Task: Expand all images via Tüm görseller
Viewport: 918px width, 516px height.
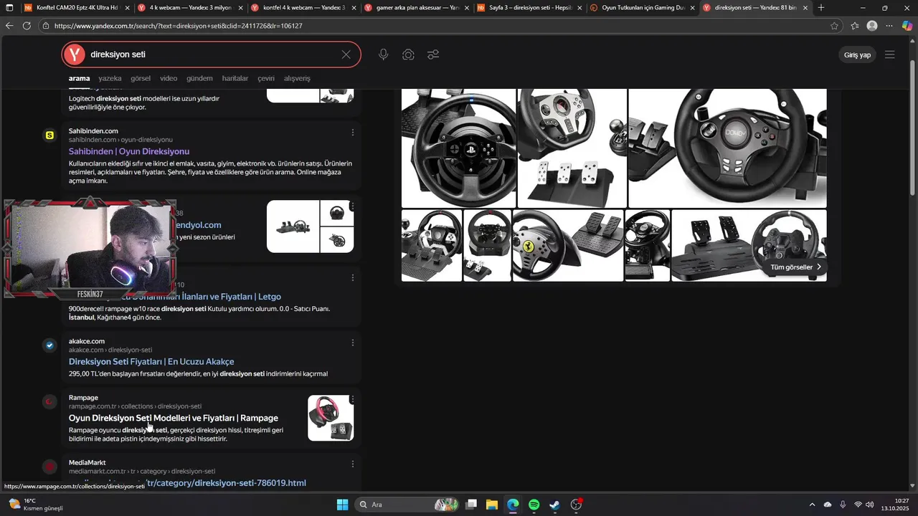Action: tap(796, 267)
